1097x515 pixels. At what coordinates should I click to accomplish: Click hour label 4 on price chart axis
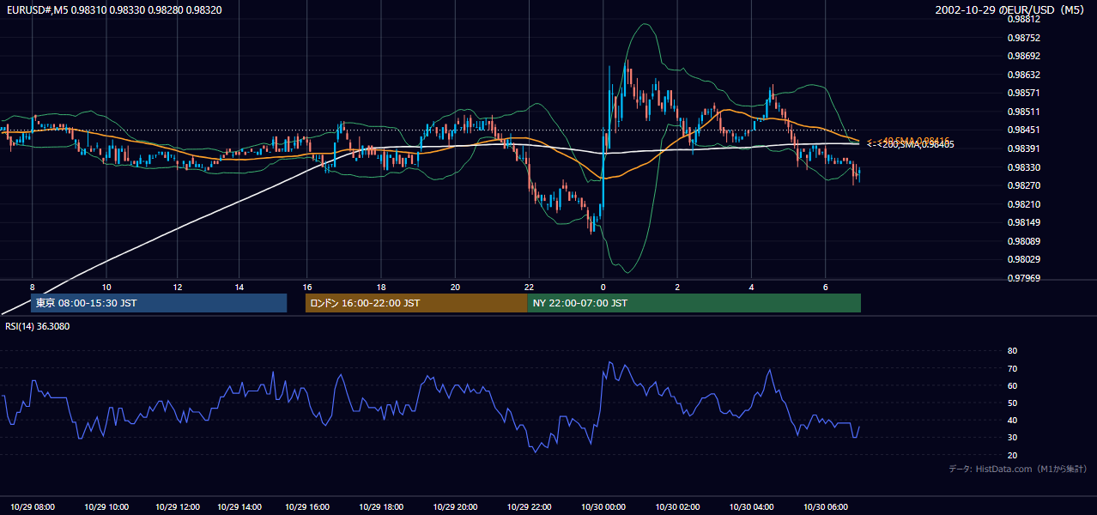(x=751, y=287)
